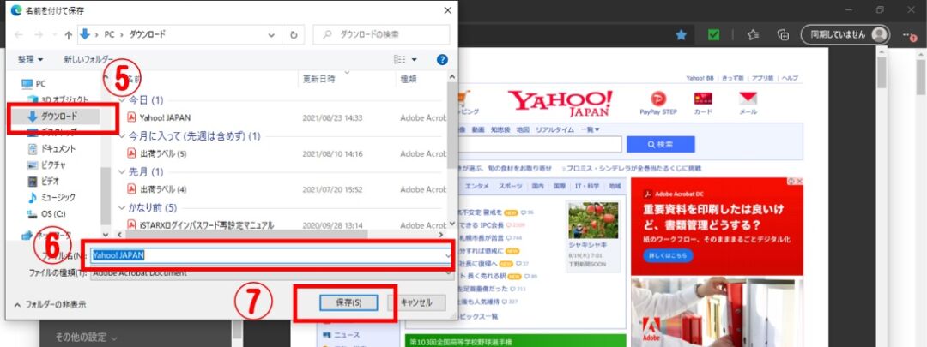The width and height of the screenshot is (927, 347).
Task: Open Edge collections icon
Action: (783, 35)
